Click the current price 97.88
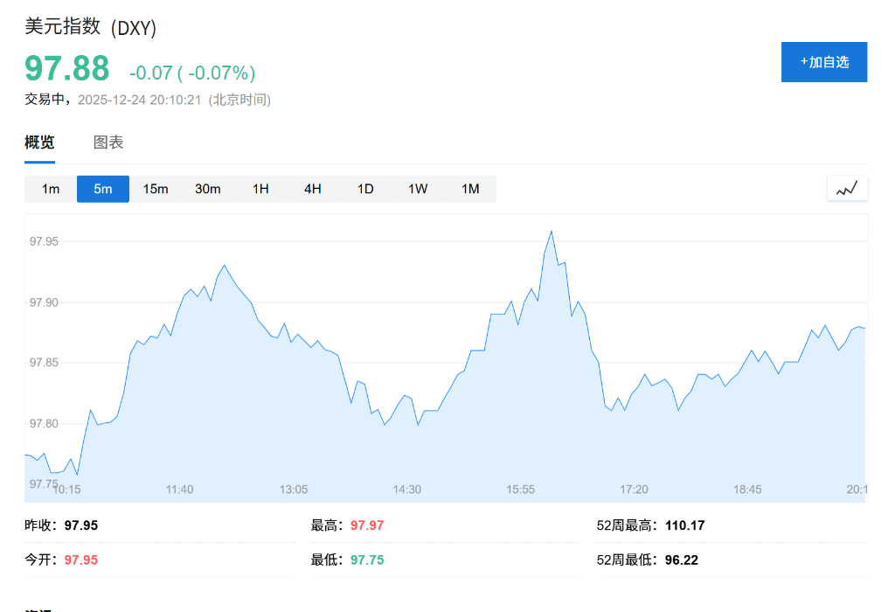 (x=66, y=69)
